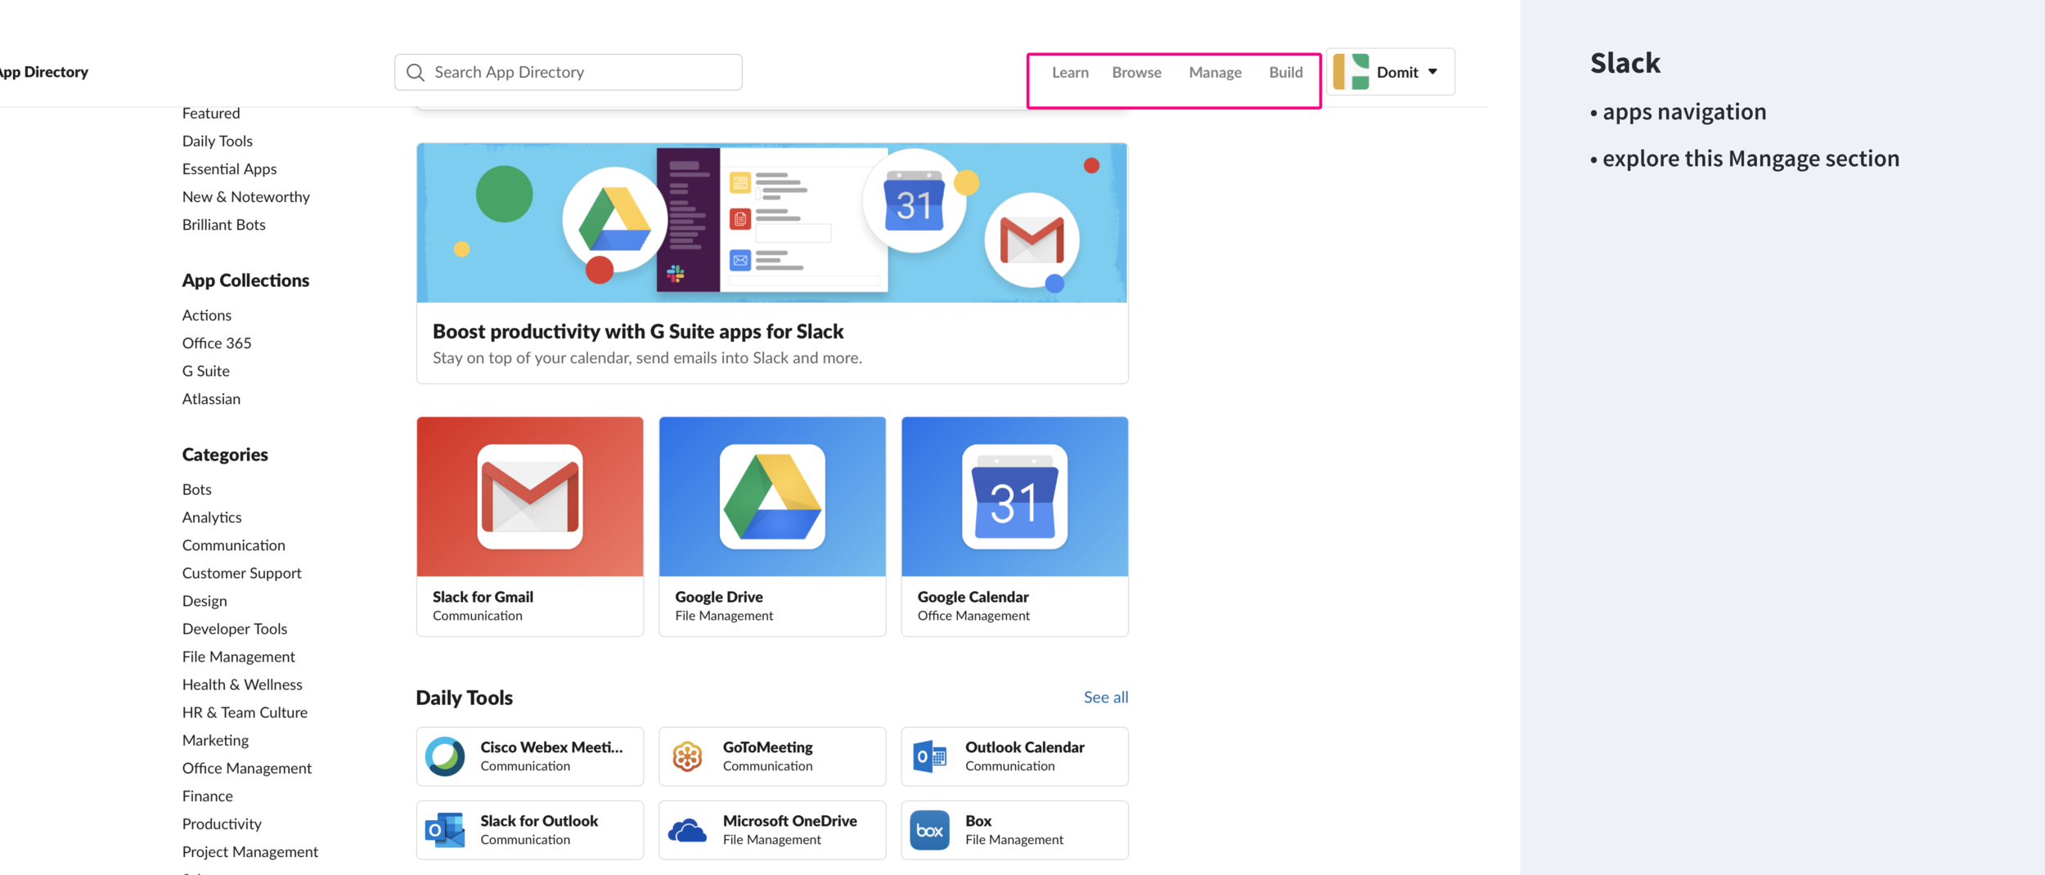Open the Browse navigation item
The image size is (2045, 875).
point(1136,72)
